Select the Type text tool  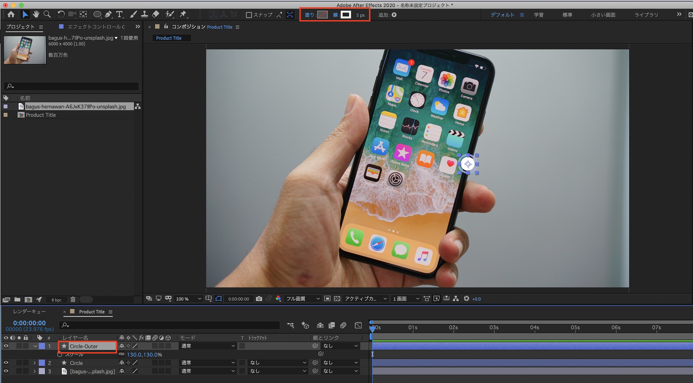coord(120,14)
